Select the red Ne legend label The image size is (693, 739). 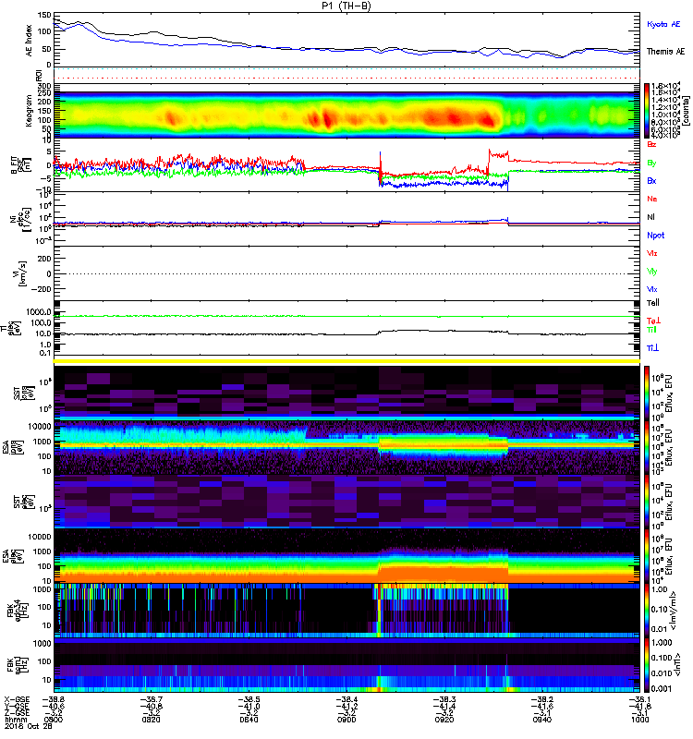(x=652, y=199)
